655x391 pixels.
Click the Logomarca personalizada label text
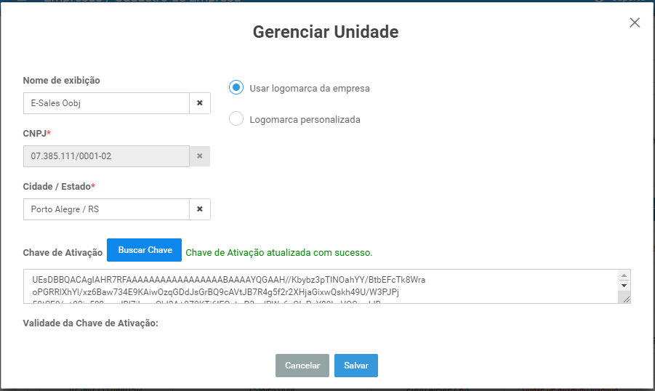point(305,120)
